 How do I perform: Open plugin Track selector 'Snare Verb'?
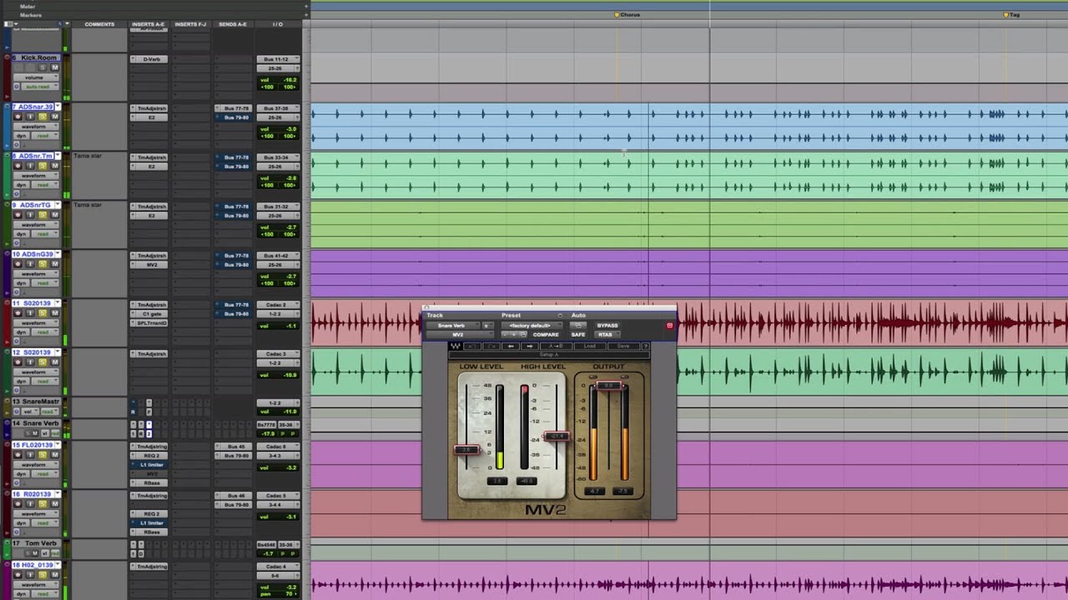point(453,326)
